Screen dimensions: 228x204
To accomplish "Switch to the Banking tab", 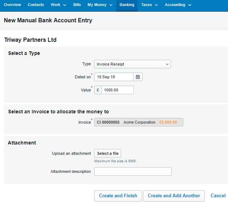I will coord(127,5).
